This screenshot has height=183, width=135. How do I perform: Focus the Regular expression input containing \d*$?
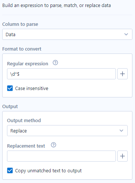tap(61, 74)
